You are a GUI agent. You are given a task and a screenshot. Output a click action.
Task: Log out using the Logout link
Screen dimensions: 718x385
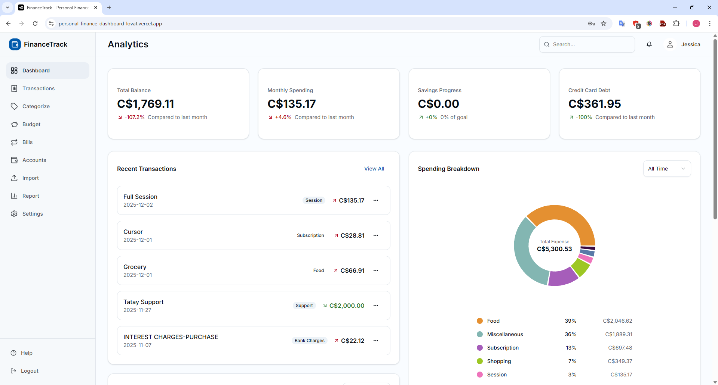30,371
